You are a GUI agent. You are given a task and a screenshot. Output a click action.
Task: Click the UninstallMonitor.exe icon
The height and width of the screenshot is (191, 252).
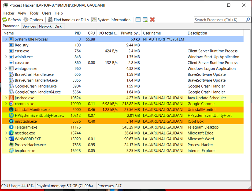click(11, 110)
